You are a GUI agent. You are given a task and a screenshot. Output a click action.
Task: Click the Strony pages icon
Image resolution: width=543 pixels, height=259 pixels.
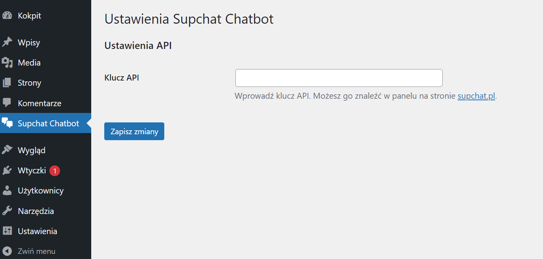coord(7,83)
